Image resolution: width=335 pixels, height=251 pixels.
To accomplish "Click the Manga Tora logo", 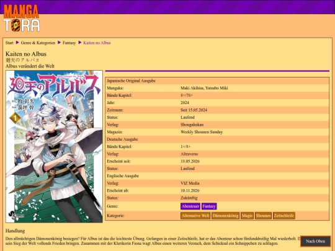I will (21, 18).
